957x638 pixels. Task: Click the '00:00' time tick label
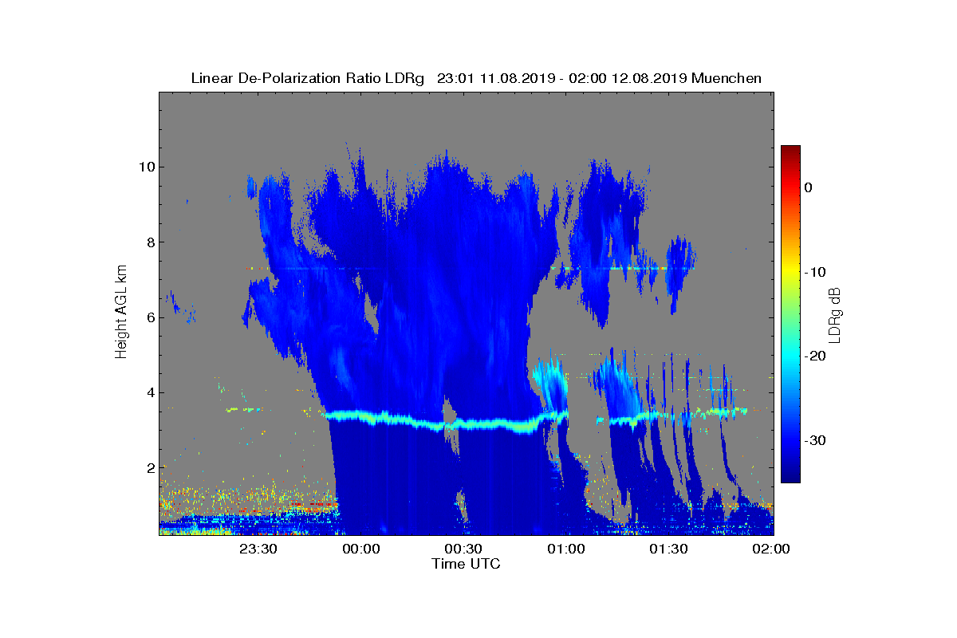[x=361, y=549]
